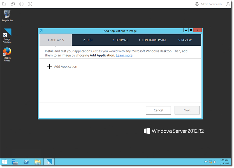This screenshot has width=234, height=168.
Task: Open the My Files folder icon in toolbar
Action: tap(4, 4)
